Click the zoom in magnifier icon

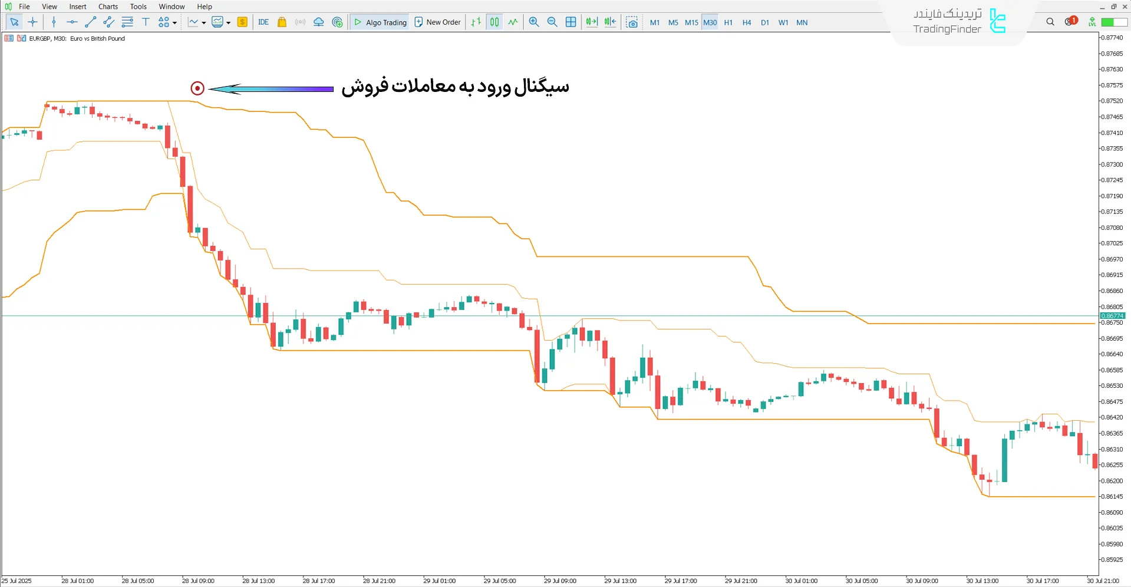pyautogui.click(x=534, y=22)
